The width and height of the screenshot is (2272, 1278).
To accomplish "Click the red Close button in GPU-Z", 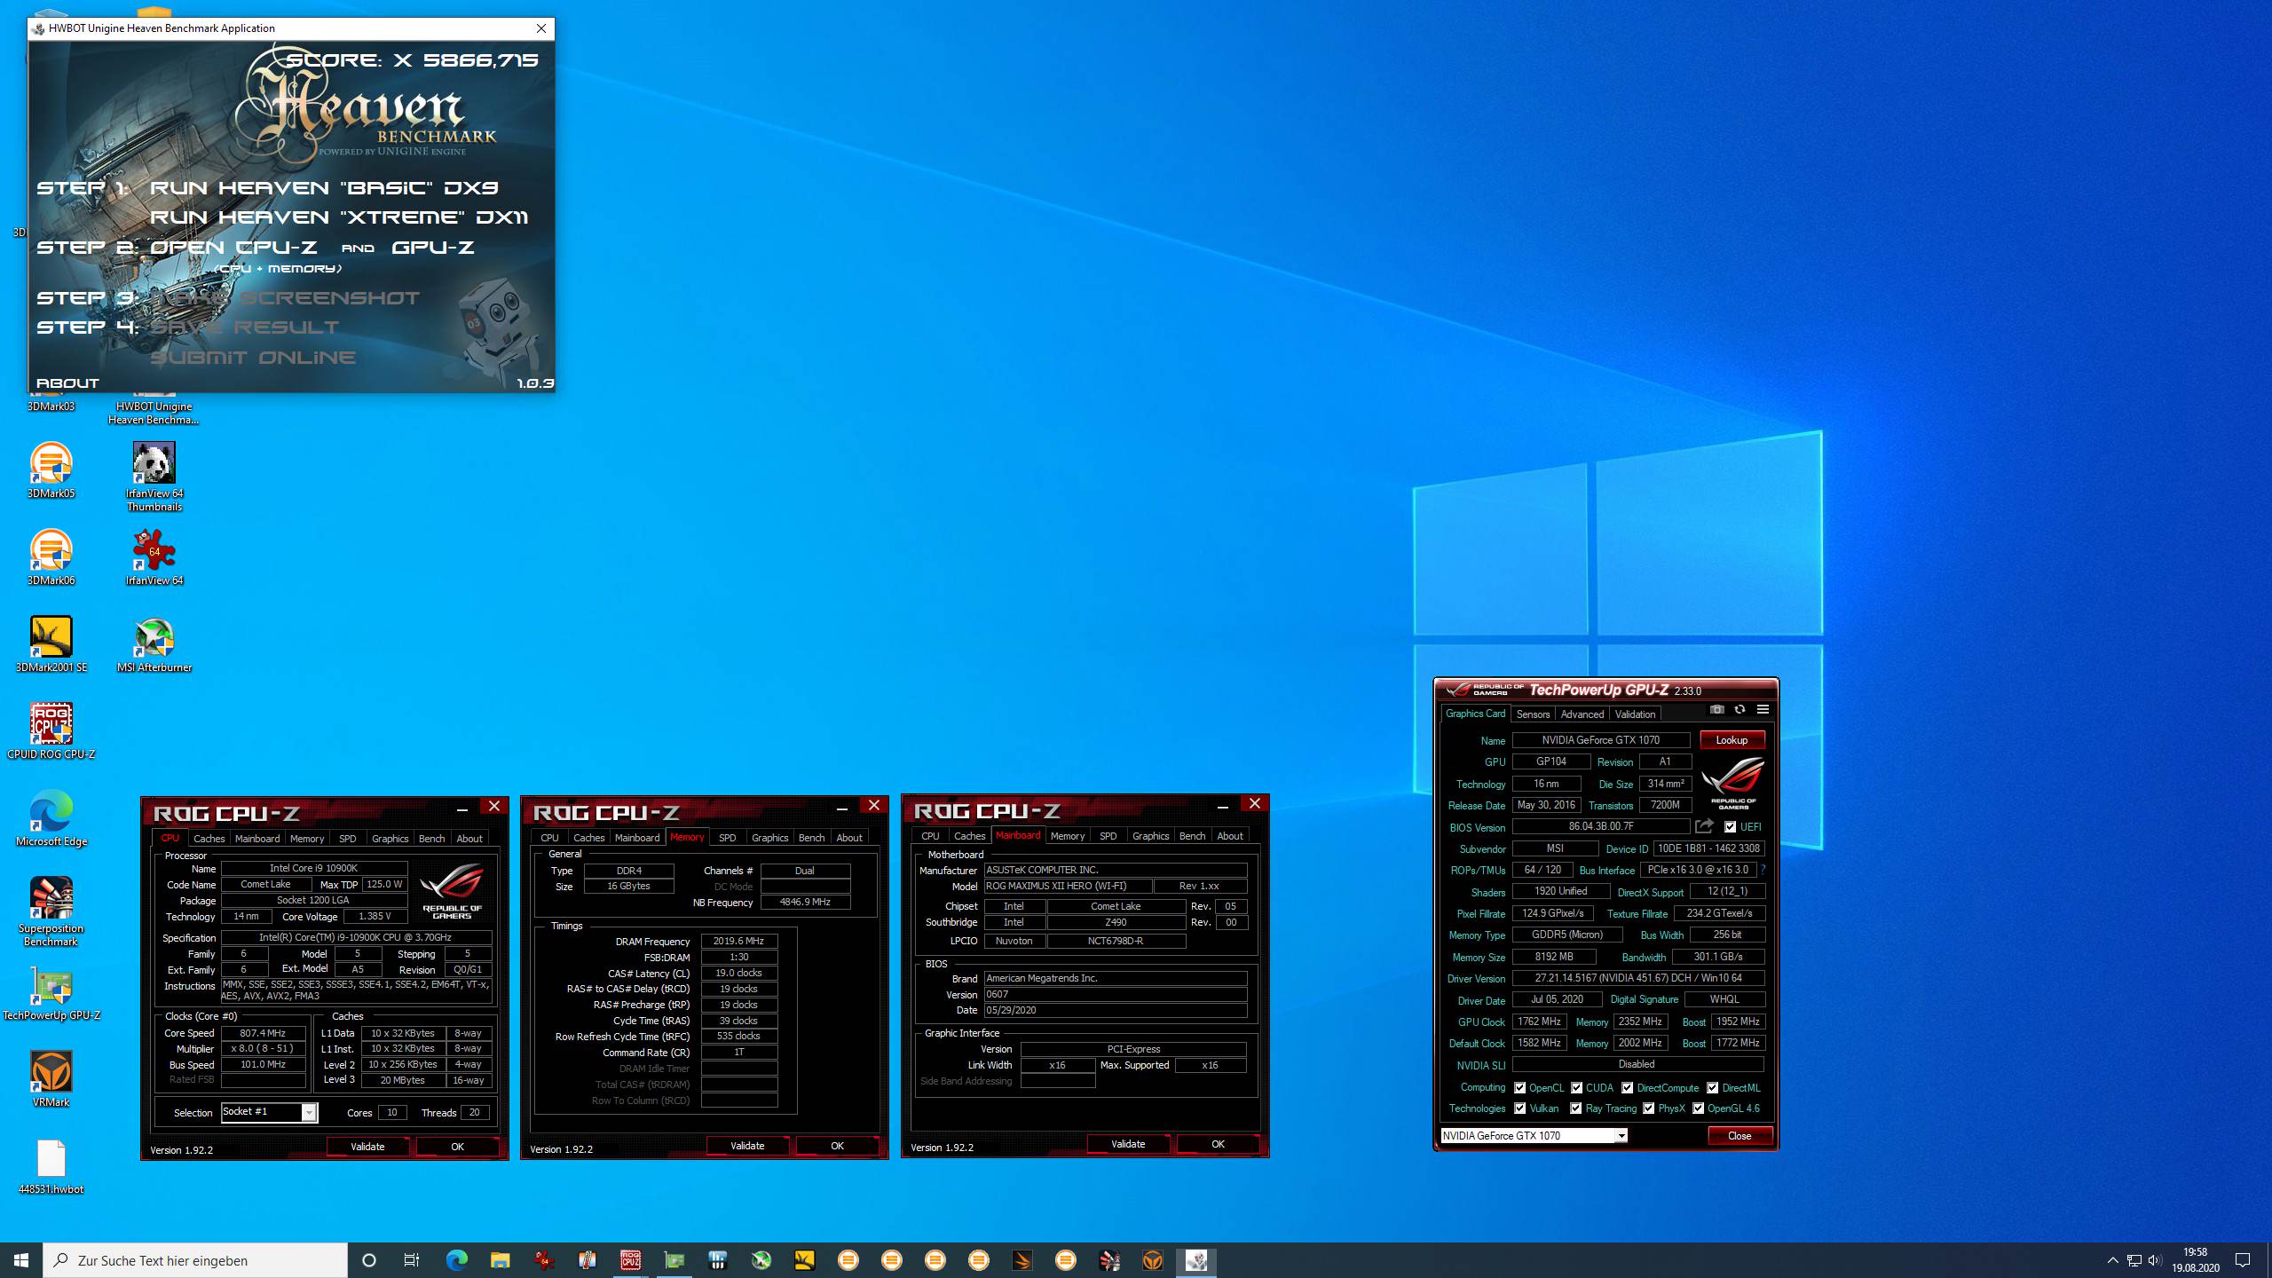I will pos(1739,1136).
